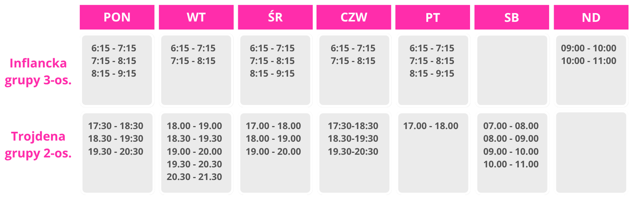640x208 pixels.
Task: Click the Inflancka grupy 3-os. label
Action: 38,72
